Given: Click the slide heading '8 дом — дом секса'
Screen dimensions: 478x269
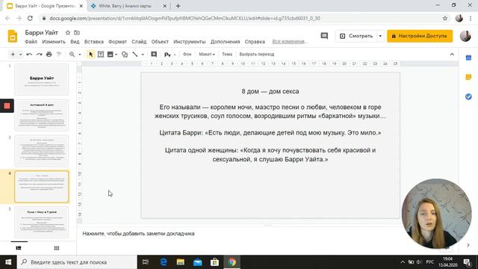Looking at the screenshot, I should [270, 91].
